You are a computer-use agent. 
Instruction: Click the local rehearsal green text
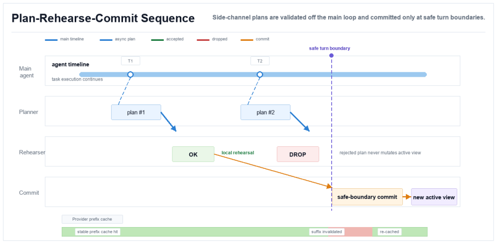pos(238,153)
